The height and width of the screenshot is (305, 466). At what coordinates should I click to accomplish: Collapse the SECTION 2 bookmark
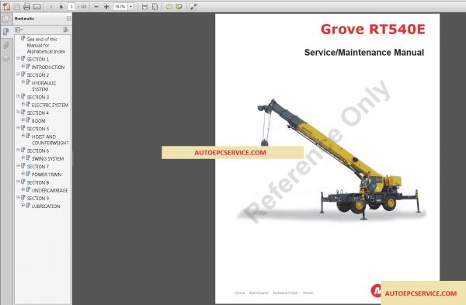pyautogui.click(x=18, y=75)
